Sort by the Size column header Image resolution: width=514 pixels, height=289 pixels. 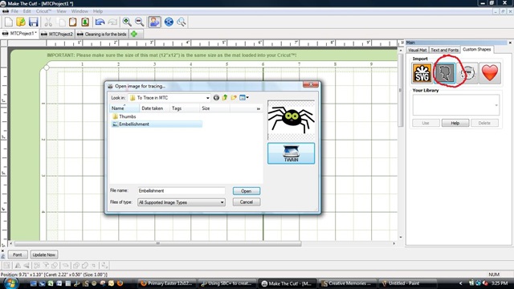point(214,108)
